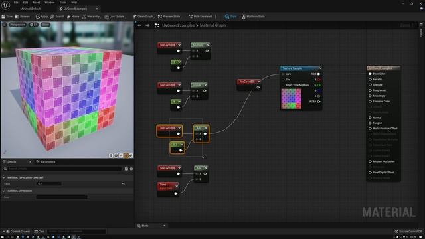Toggle the Divide node dropdown arrow
Image resolution: width=425 pixels, height=239 pixels.
(x=205, y=85)
